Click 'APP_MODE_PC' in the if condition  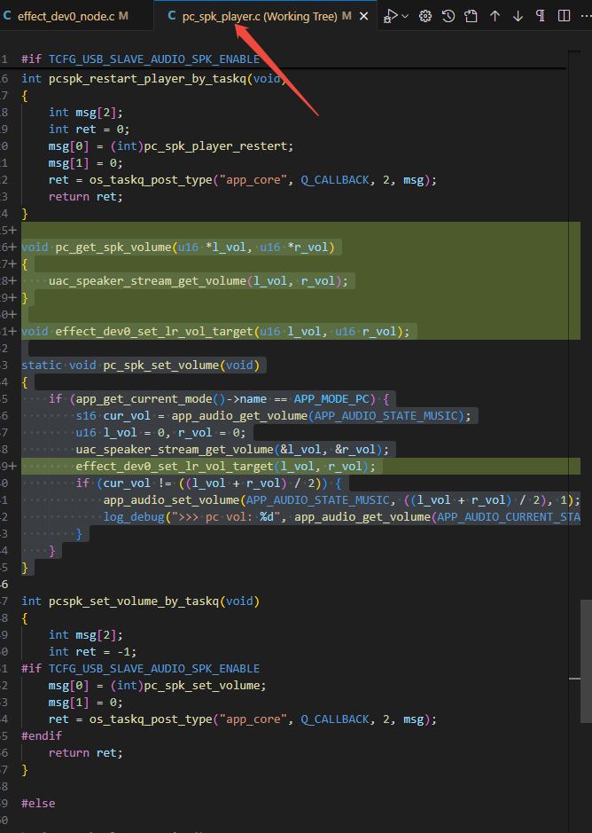tap(331, 399)
